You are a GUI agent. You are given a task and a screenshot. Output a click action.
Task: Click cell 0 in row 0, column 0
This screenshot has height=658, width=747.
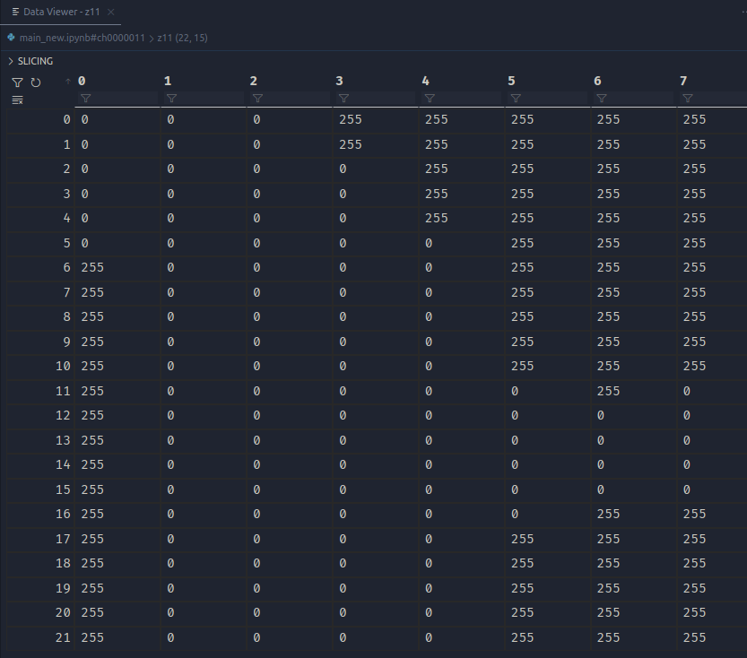coord(85,119)
